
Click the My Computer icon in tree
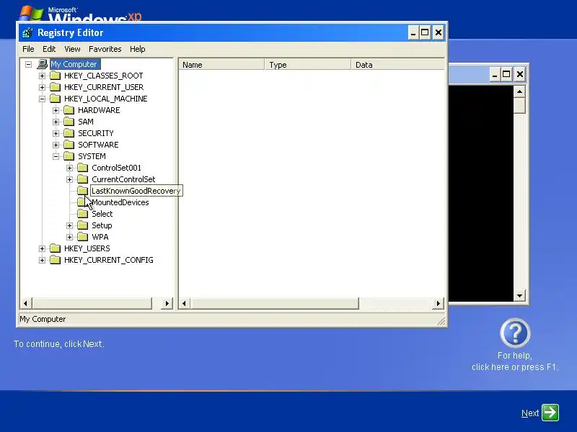[43, 64]
